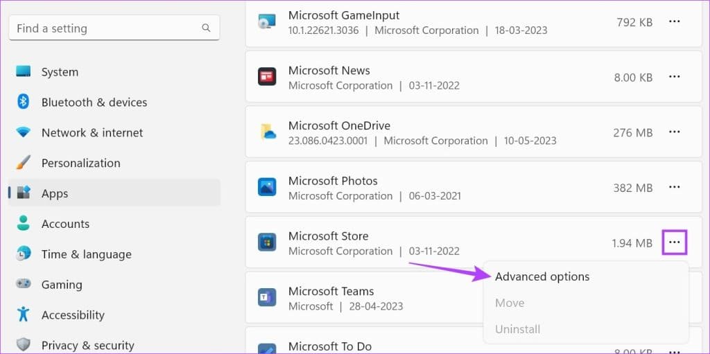
Task: Click the 06-03-2021 install date
Action: point(435,196)
